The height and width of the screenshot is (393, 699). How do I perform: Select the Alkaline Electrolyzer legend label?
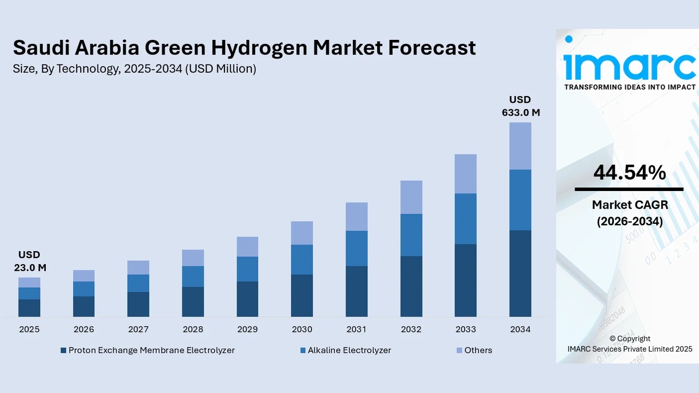pos(349,350)
